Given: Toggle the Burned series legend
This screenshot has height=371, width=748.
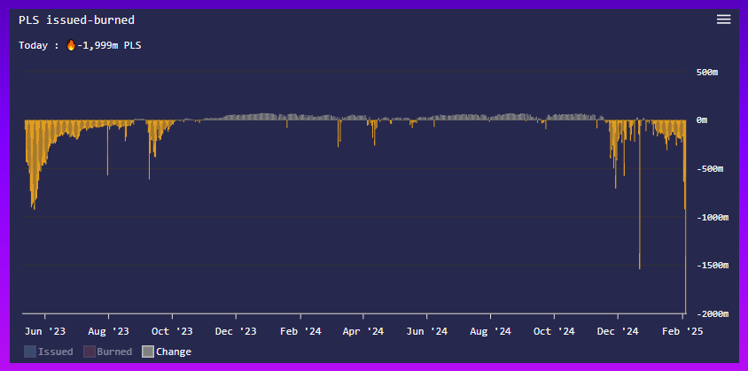Looking at the screenshot, I should click(x=108, y=352).
